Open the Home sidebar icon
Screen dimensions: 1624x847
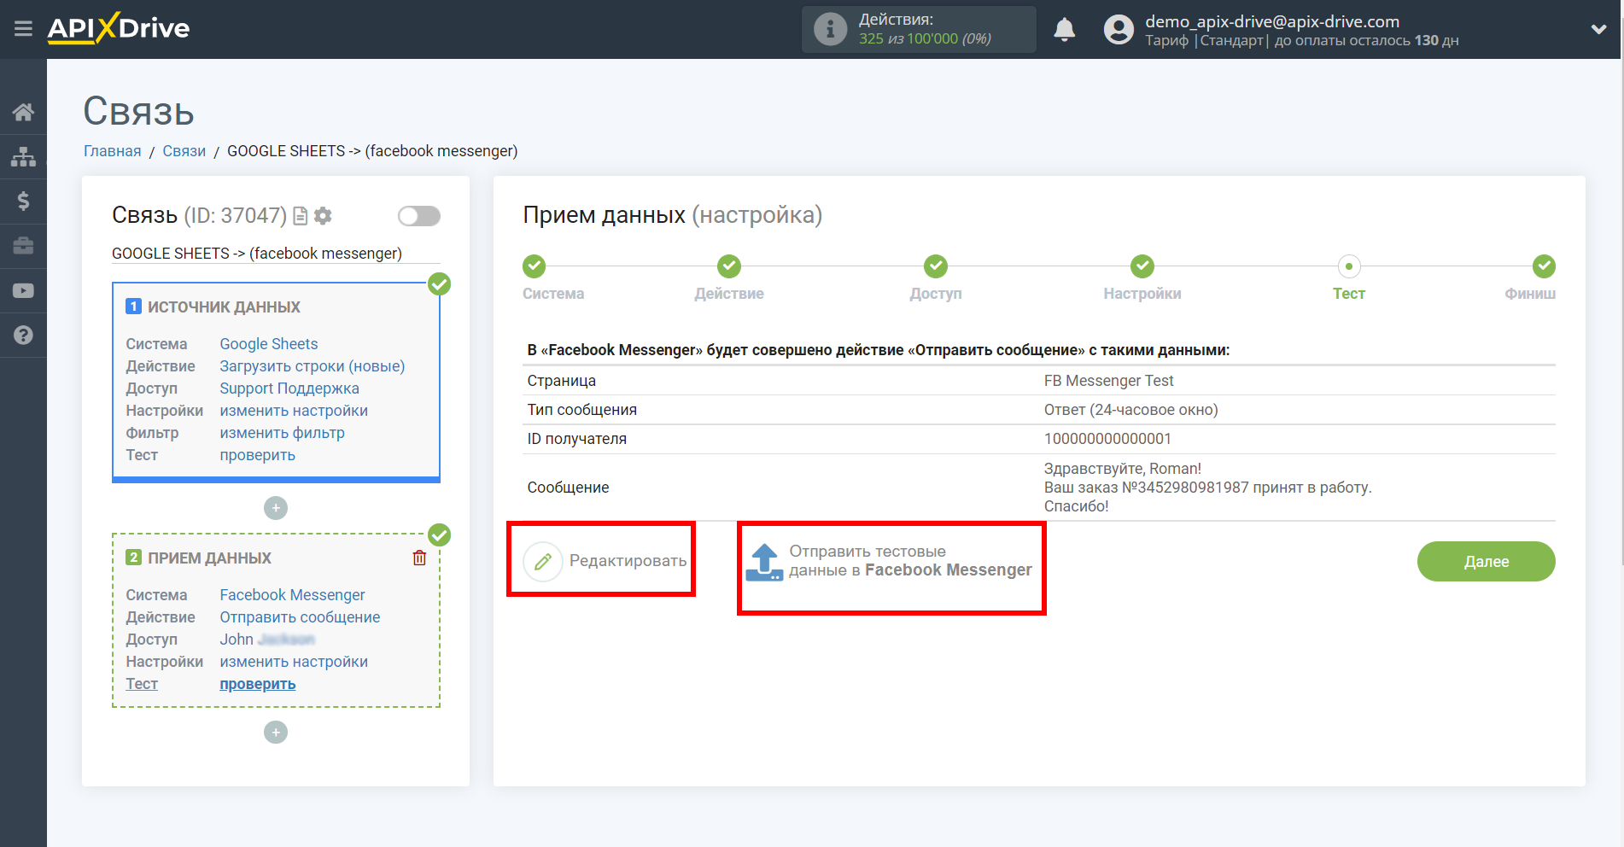tap(23, 112)
